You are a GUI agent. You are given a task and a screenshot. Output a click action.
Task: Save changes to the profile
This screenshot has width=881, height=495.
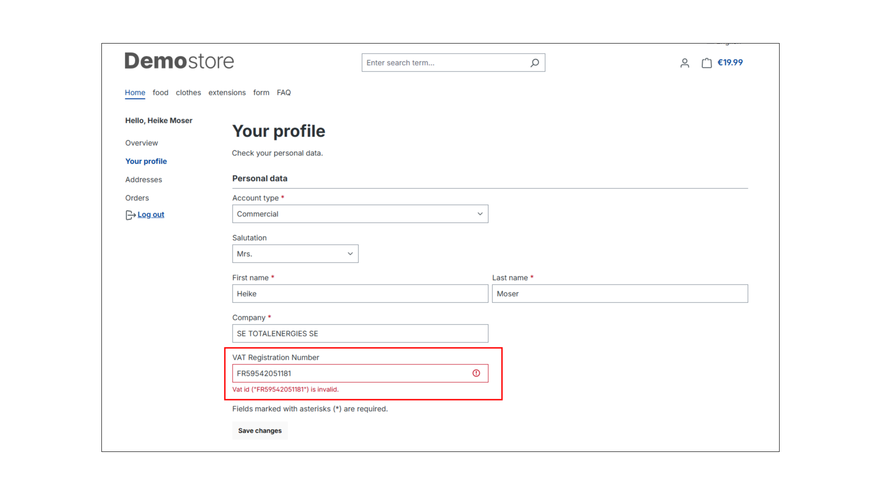point(260,431)
